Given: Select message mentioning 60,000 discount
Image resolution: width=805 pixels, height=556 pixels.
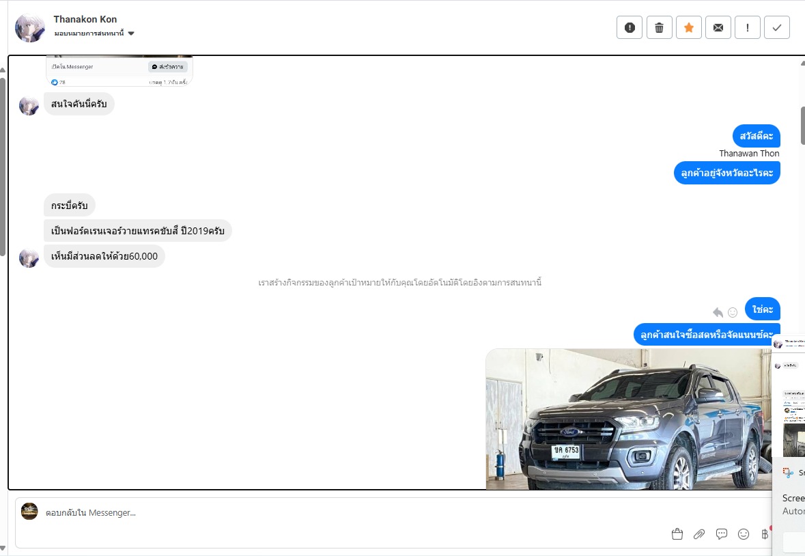Looking at the screenshot, I should coord(104,256).
